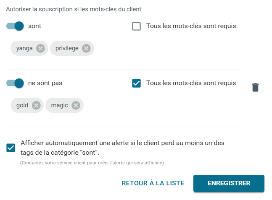Remove the magic keyword chip
Viewport: 272px width, 200px height.
point(76,105)
